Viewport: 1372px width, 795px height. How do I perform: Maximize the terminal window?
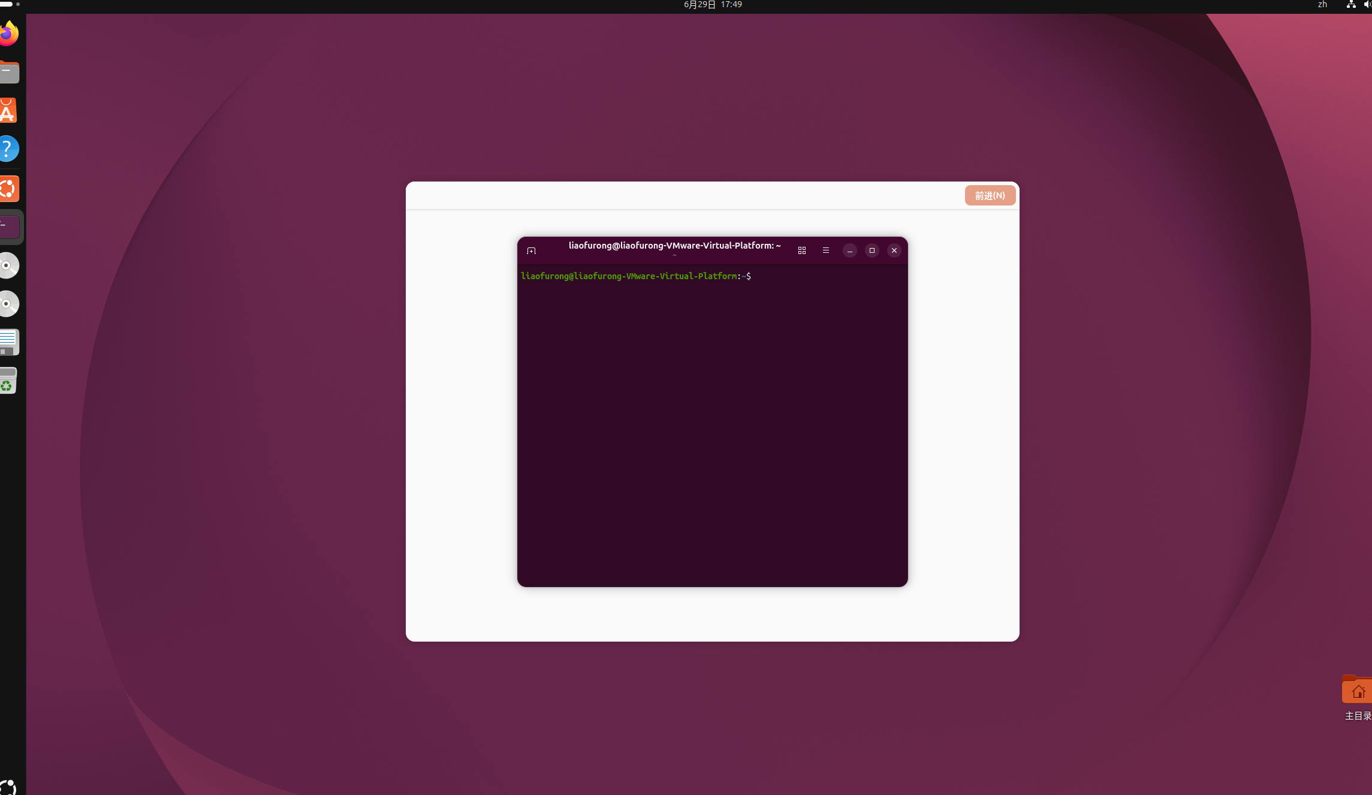pyautogui.click(x=872, y=250)
